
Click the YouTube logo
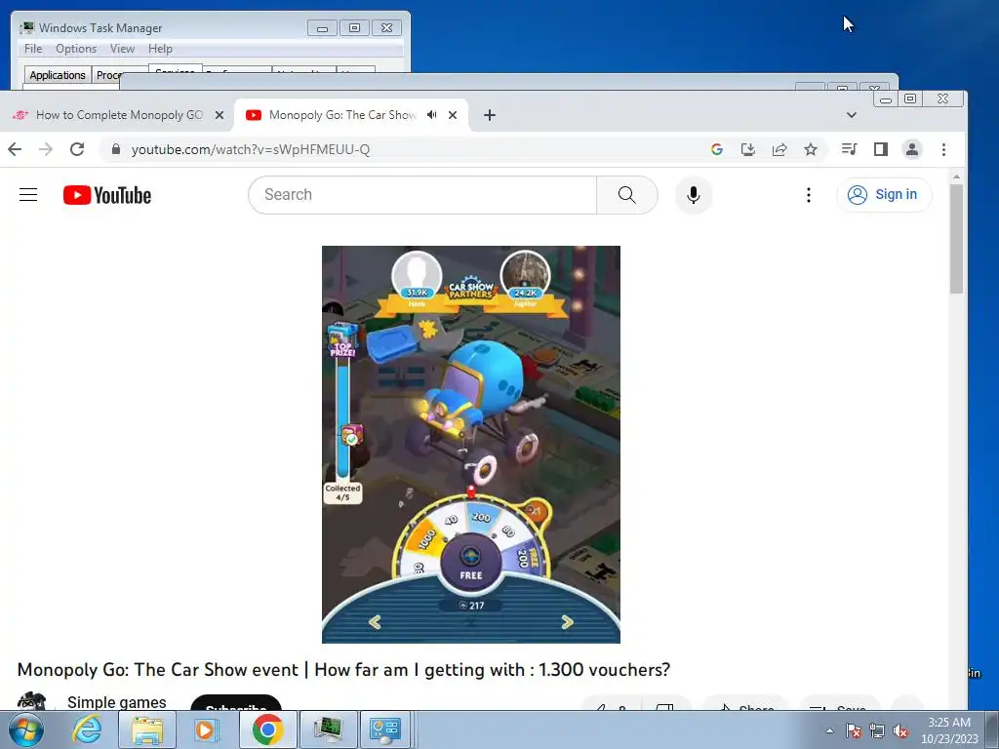[107, 195]
